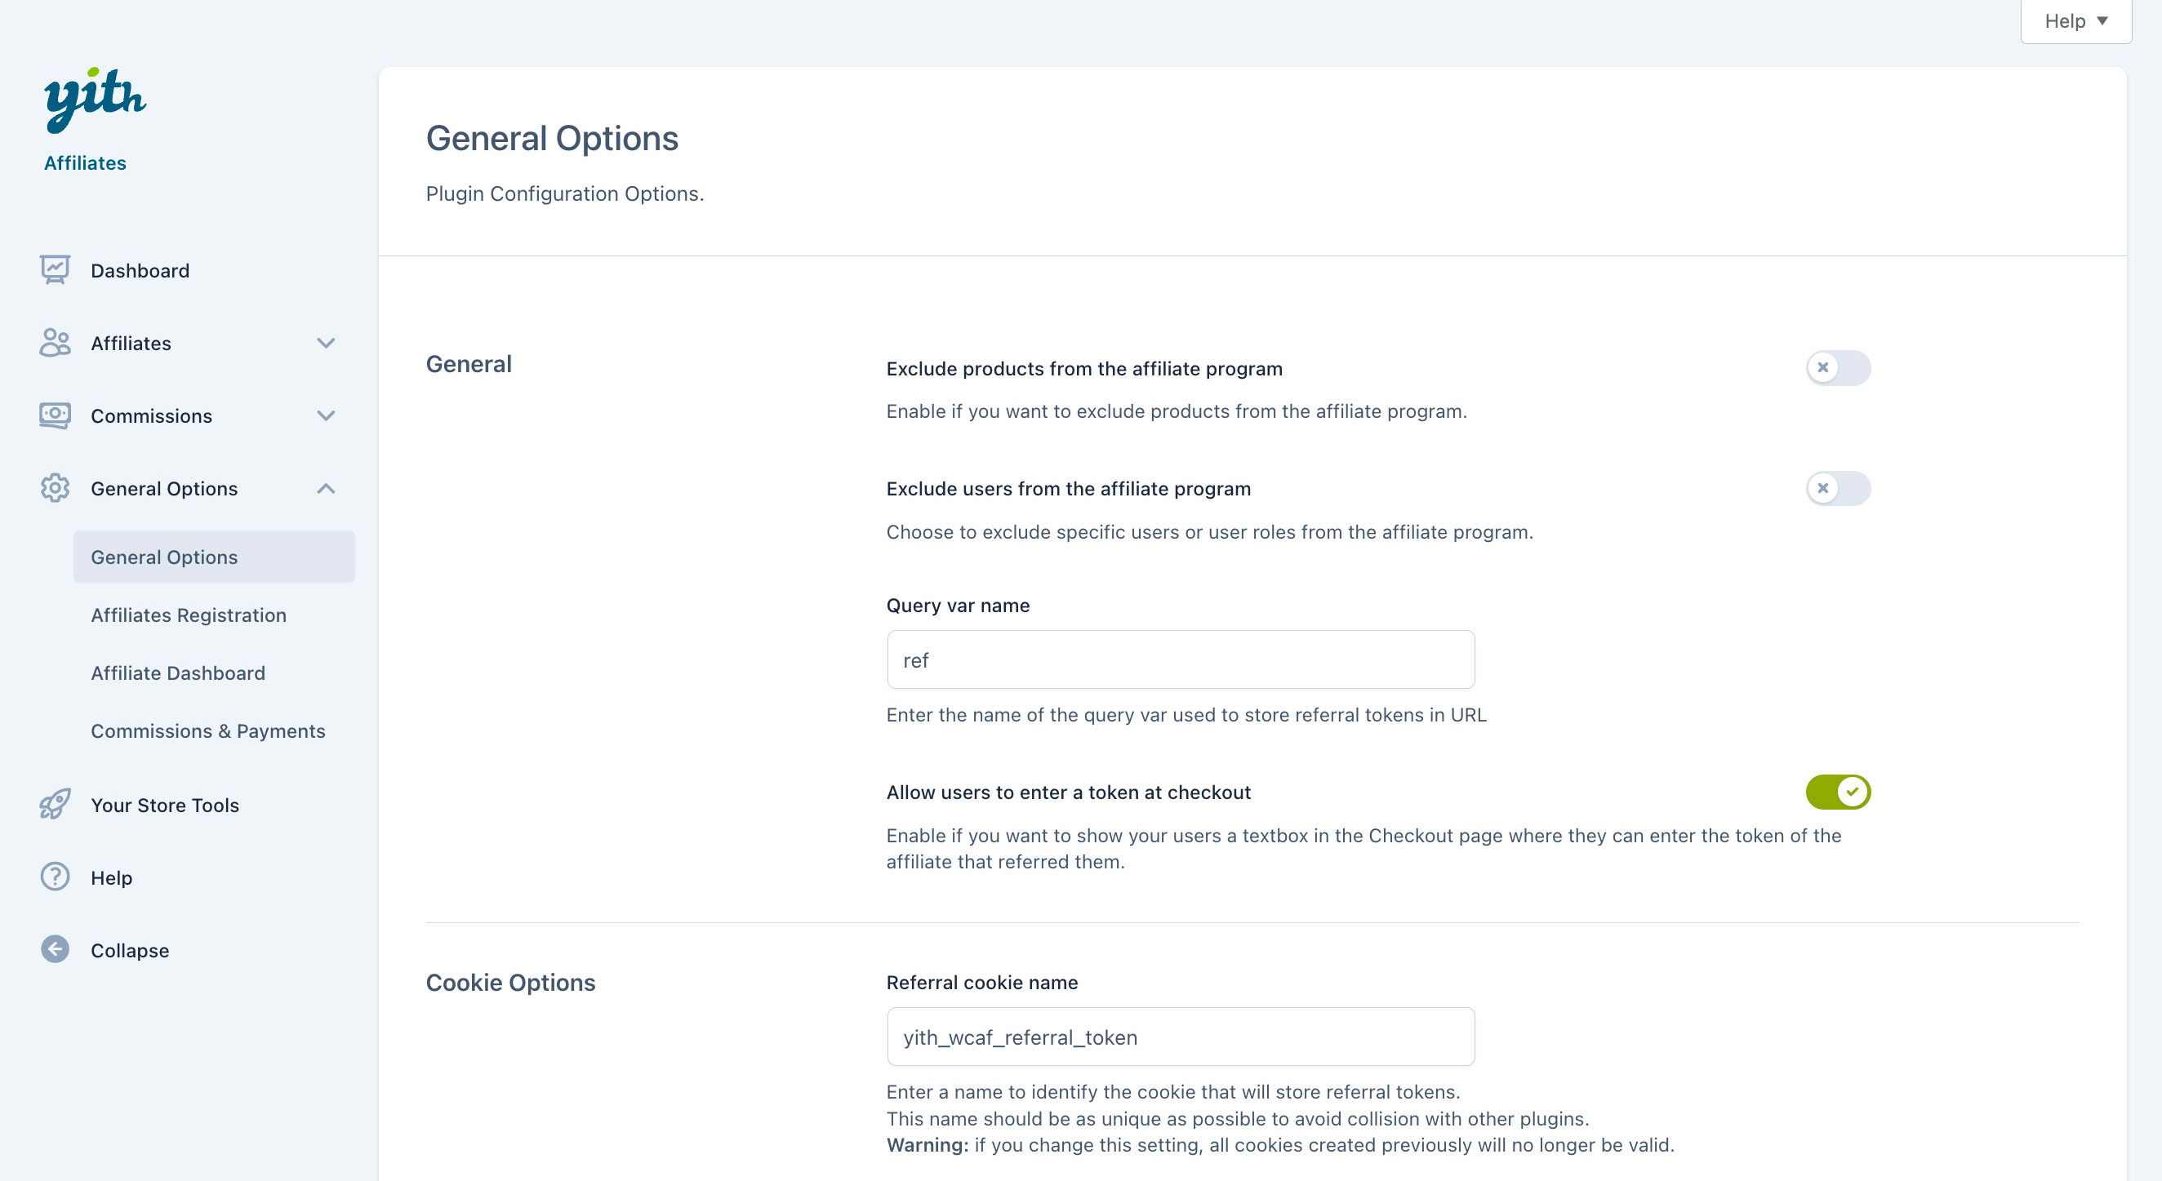Click the Collapse arrow icon
Viewport: 2162px width, 1181px height.
point(56,949)
